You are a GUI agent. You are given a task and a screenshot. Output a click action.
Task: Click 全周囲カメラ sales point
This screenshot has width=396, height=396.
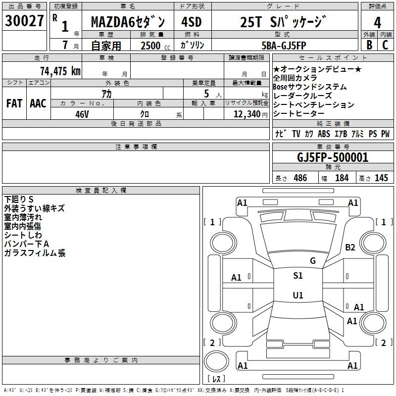click(295, 78)
